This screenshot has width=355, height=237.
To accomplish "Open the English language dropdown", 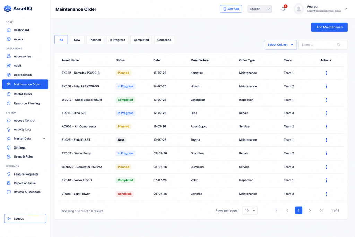I will [259, 9].
